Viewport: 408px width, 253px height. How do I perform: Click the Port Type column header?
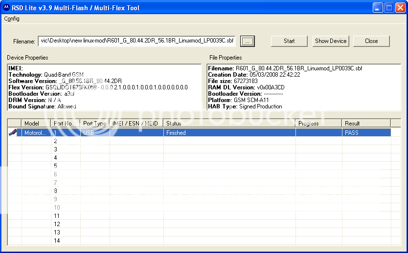click(95, 124)
